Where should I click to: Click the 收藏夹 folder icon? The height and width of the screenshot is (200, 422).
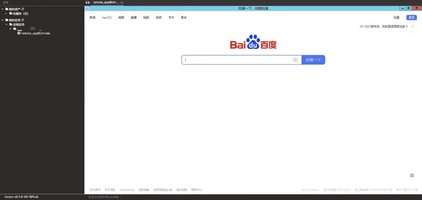click(11, 14)
